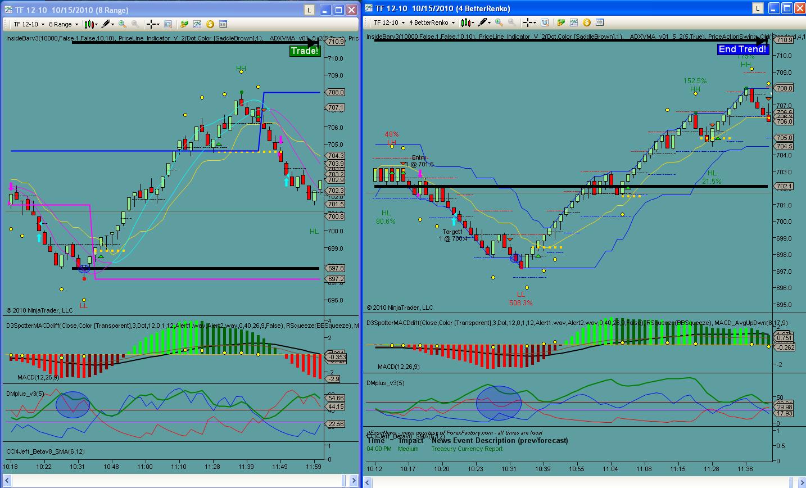Open drawing tools menu in 8 Range window
The width and height of the screenshot is (806, 488).
pos(107,24)
